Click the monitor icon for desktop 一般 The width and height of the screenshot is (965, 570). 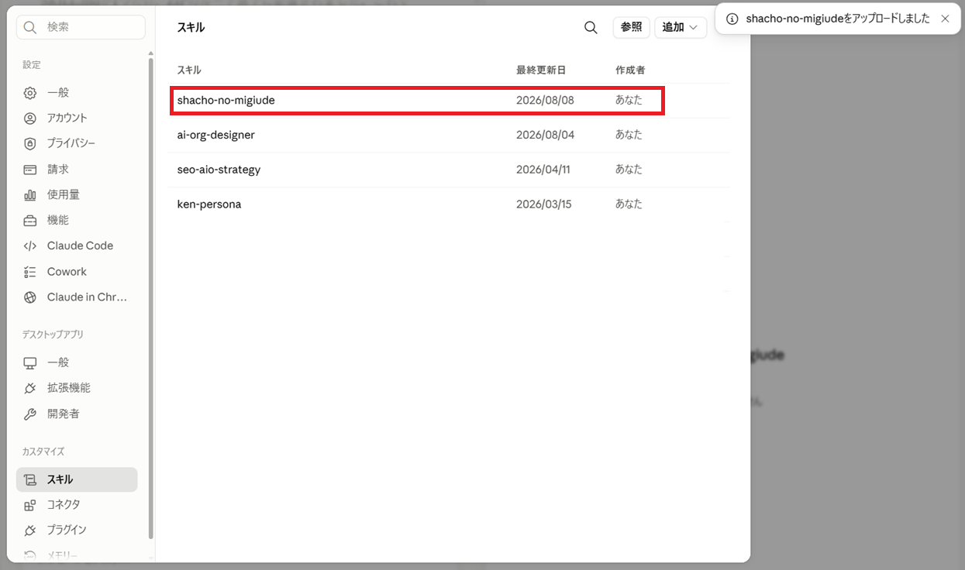point(30,362)
